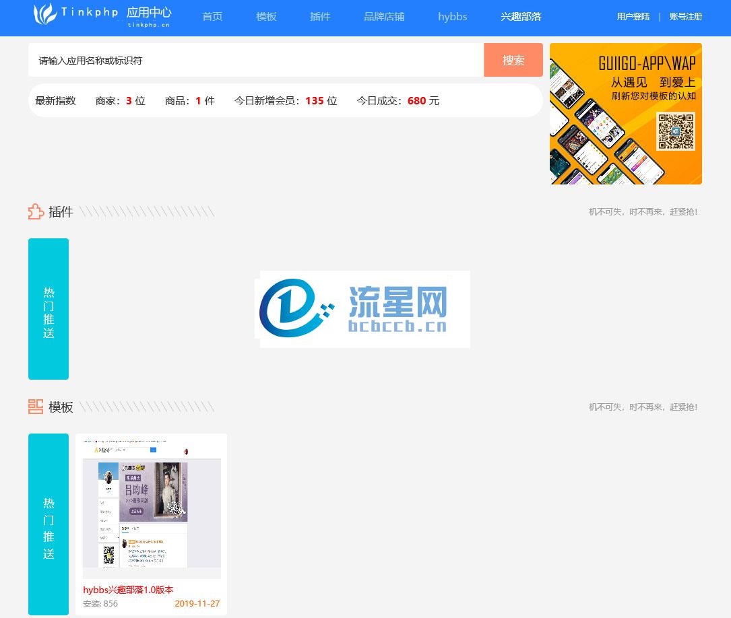Click the 热门推送 bar in 插件 section
The height and width of the screenshot is (618, 731).
click(49, 309)
